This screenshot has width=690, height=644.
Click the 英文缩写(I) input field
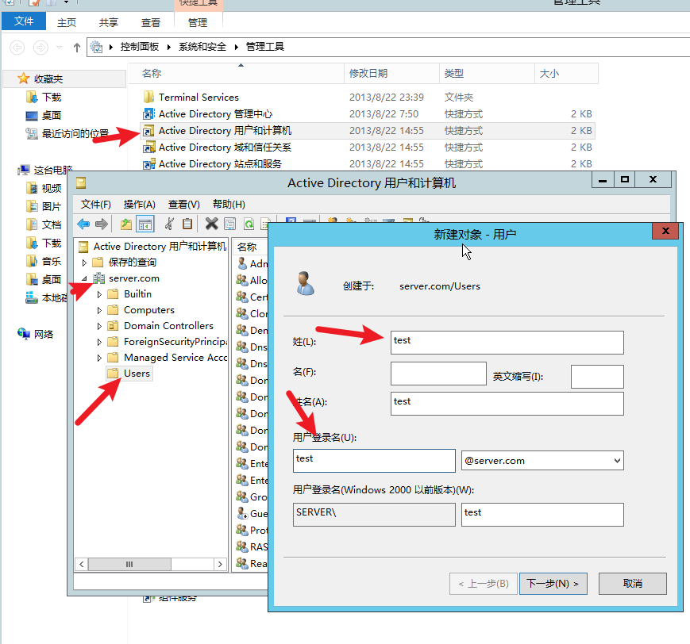[x=597, y=377]
